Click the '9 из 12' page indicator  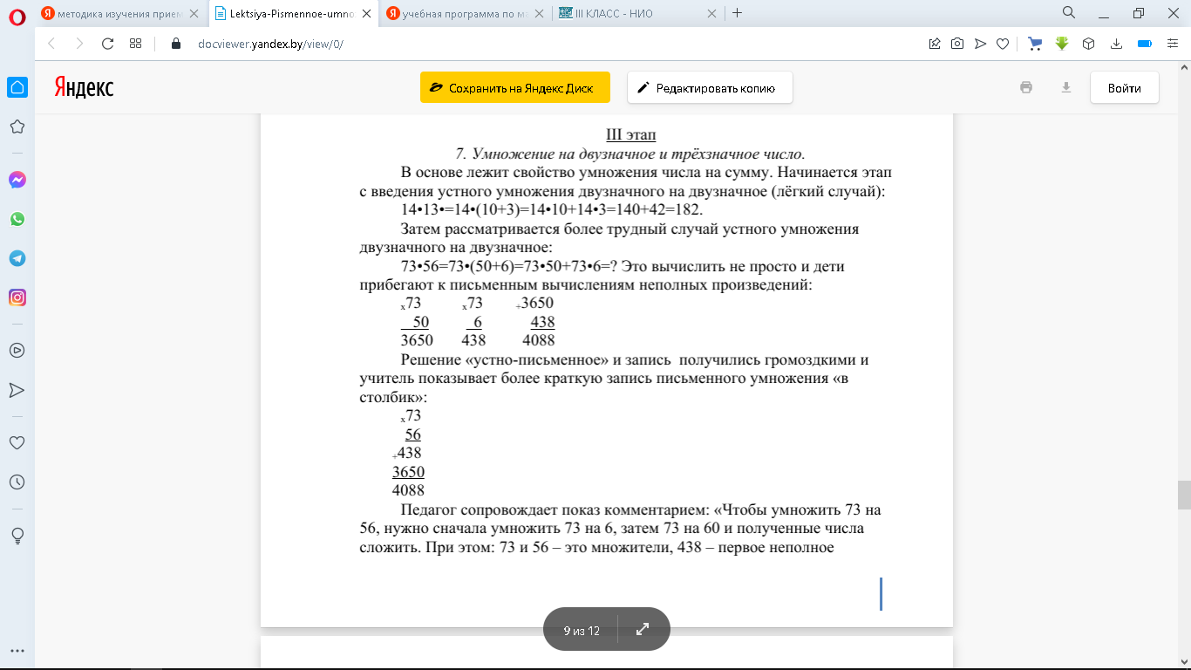tap(582, 630)
